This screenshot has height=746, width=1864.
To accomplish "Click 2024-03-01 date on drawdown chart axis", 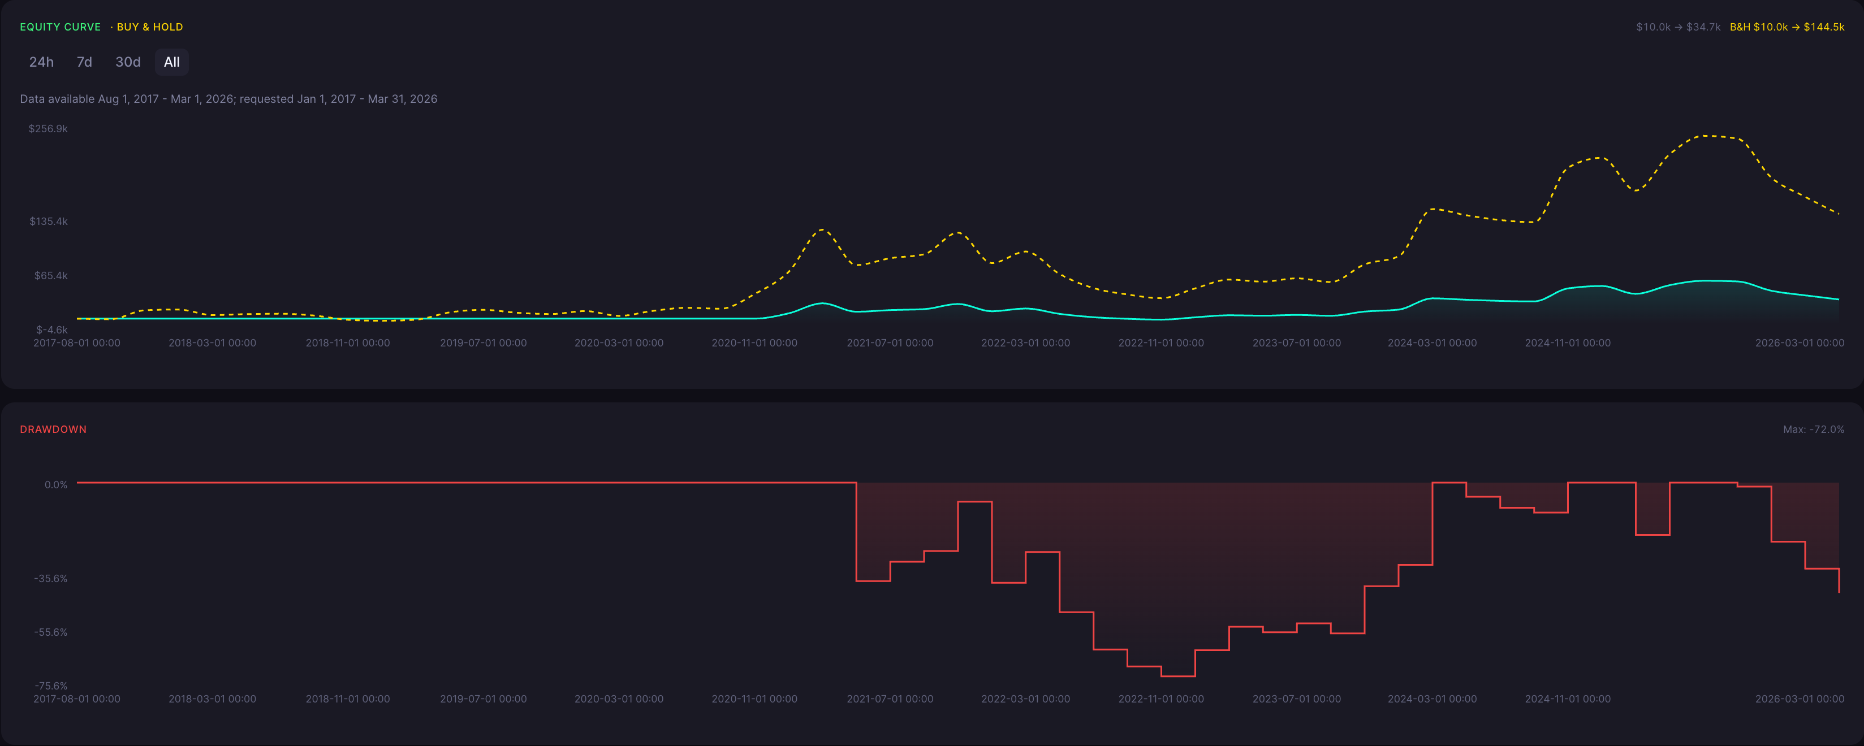I will click(1432, 699).
